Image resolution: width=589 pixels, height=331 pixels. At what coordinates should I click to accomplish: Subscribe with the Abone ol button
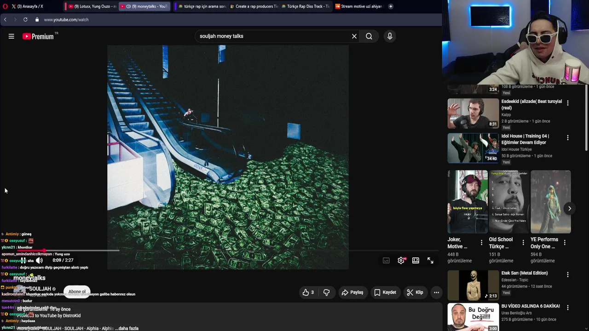point(77,291)
